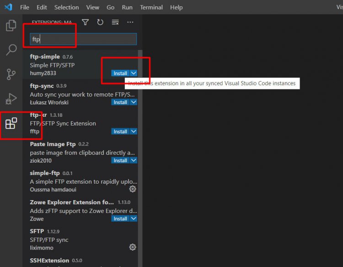
Task: Click the filter extensions funnel icon
Action: point(85,22)
